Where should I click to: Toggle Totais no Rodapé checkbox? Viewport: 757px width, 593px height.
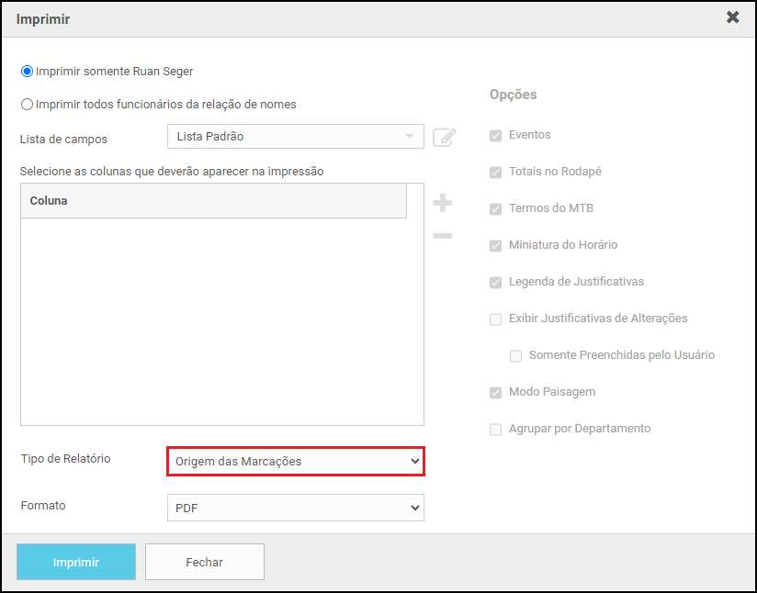click(x=496, y=172)
